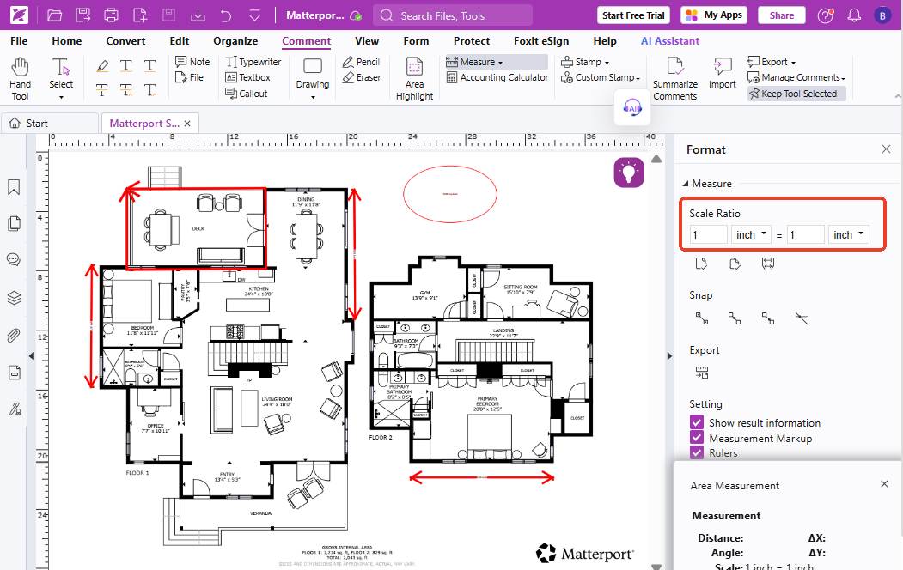Open the Foxit eSign menu
The image size is (903, 570).
click(x=541, y=40)
